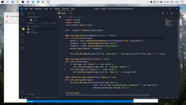Close the bot.py editor tab
Image resolution: width=186 pixels, height=105 pixels.
point(71,13)
